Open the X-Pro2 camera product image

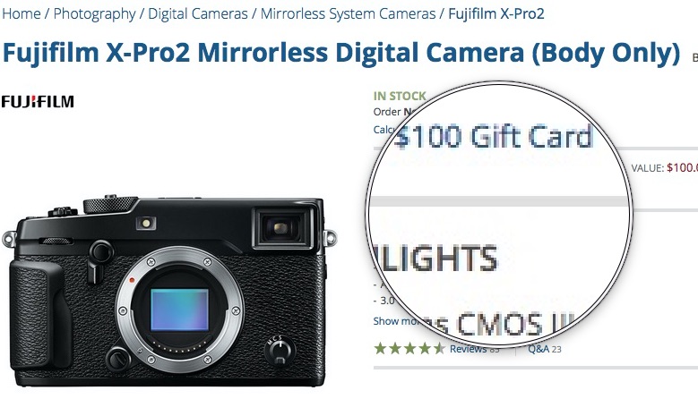point(169,291)
